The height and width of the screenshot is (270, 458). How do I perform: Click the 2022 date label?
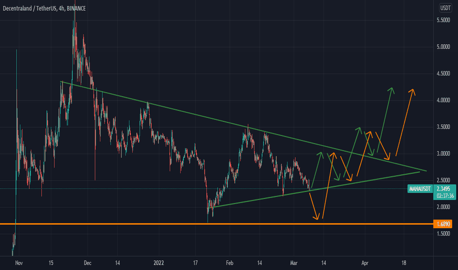159,263
